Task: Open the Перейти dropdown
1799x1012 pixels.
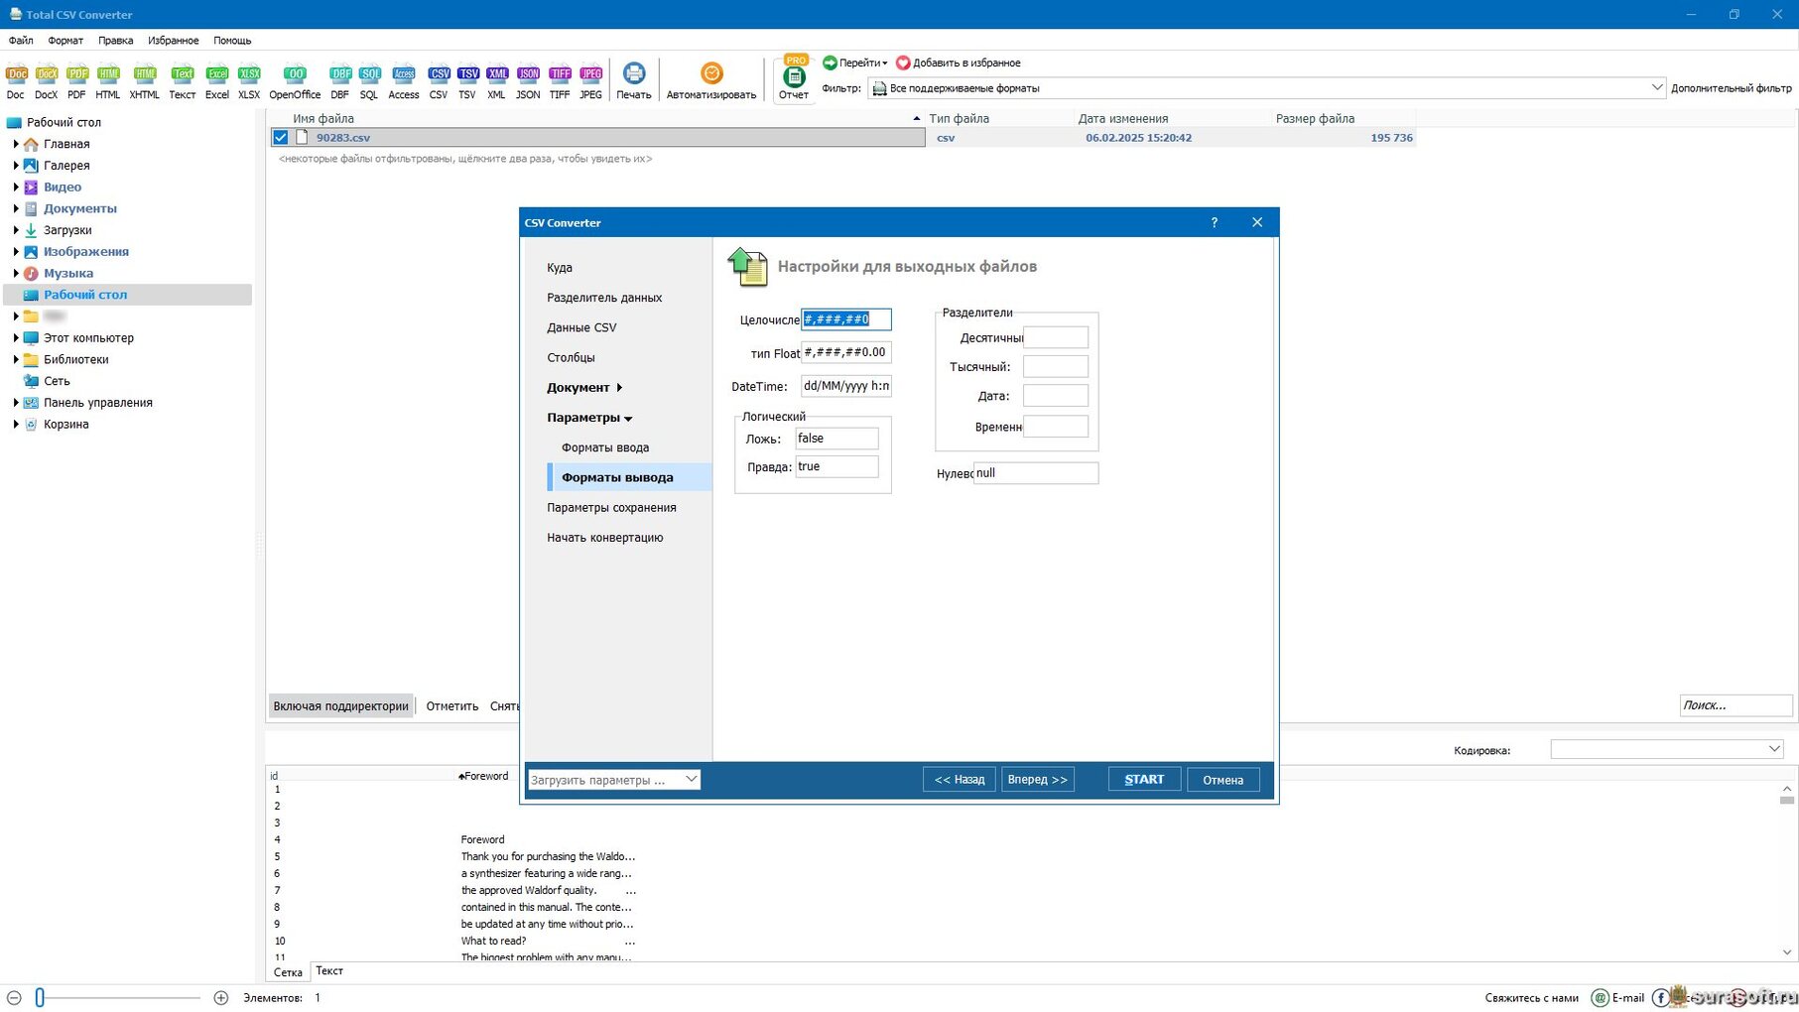Action: pos(855,63)
